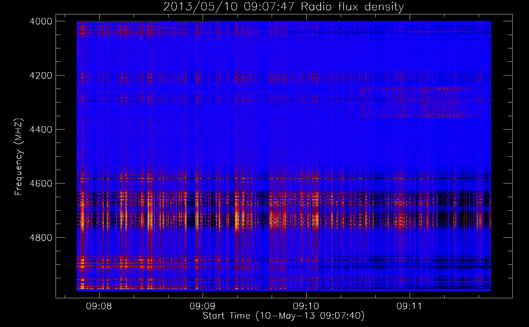Click the 4600 frequency tick label

pos(41,183)
